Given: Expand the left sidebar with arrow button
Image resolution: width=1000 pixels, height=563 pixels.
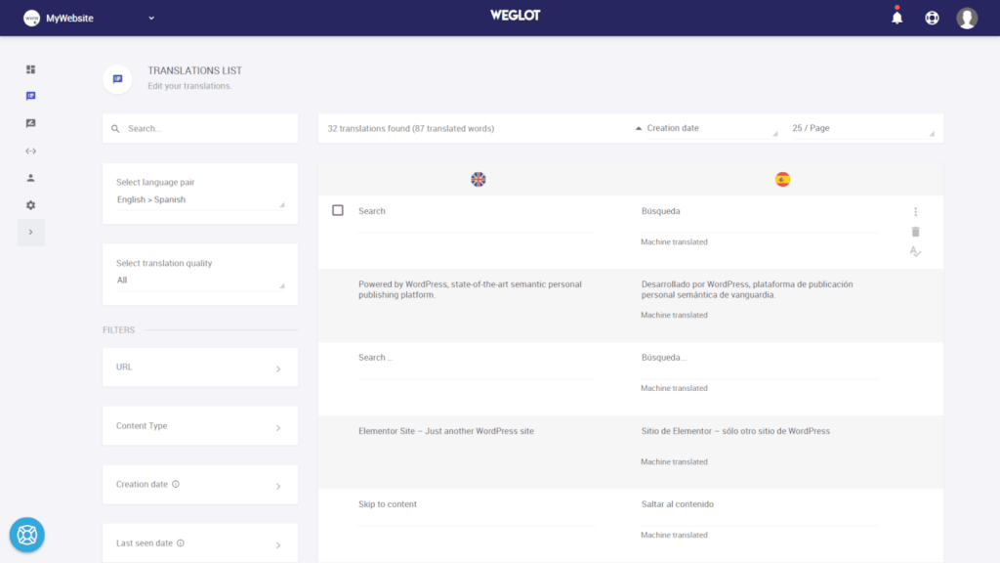Looking at the screenshot, I should click(30, 233).
